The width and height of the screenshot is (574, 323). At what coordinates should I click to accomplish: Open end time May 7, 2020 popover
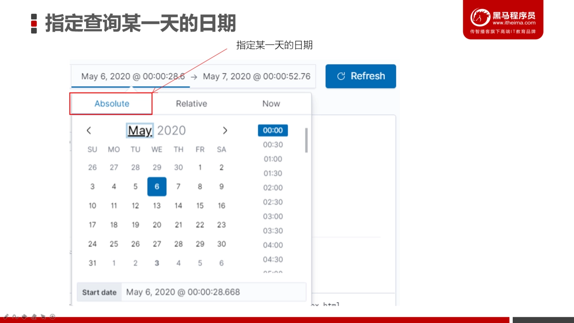point(257,76)
